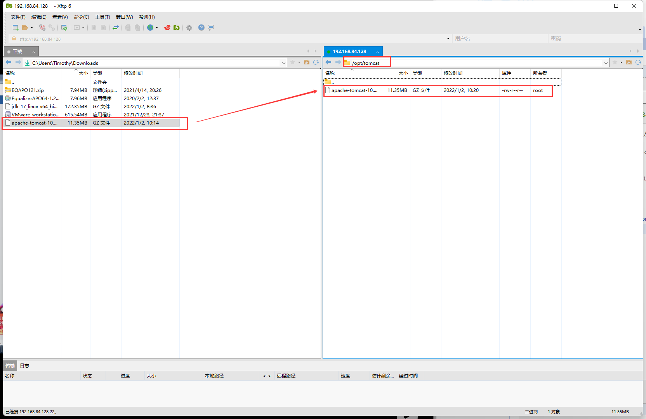Switch to the 下载 local tab
Image resolution: width=646 pixels, height=419 pixels.
pos(17,52)
